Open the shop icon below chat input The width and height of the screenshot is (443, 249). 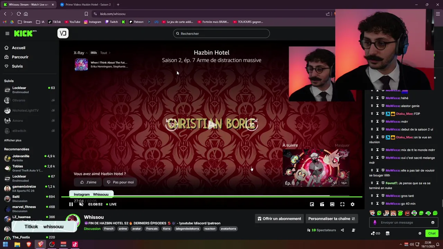coord(388,233)
